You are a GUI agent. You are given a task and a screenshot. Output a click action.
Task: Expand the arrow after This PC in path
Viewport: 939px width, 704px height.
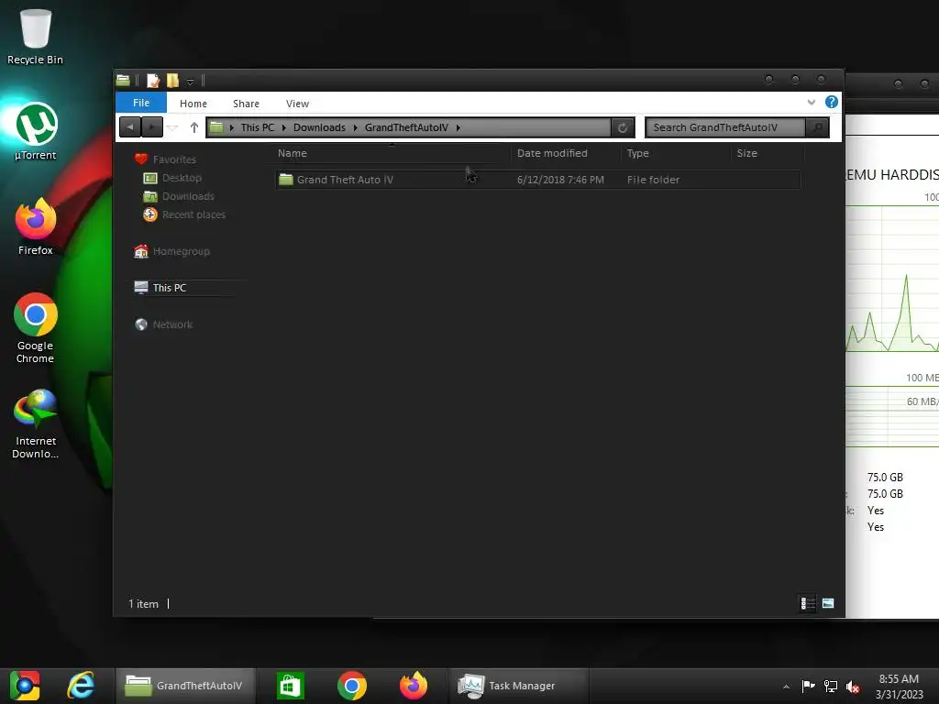click(x=284, y=127)
